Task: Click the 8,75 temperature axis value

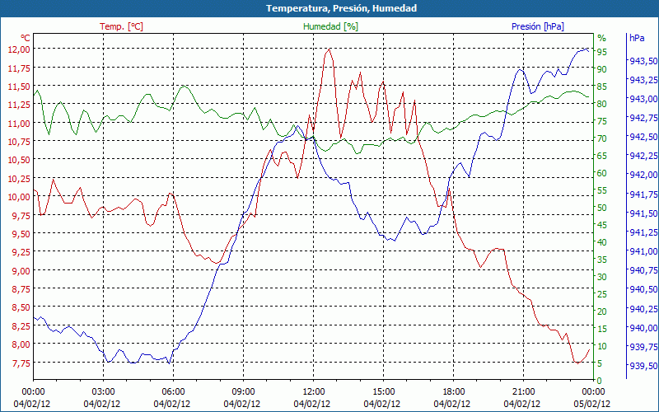Action: coord(21,289)
